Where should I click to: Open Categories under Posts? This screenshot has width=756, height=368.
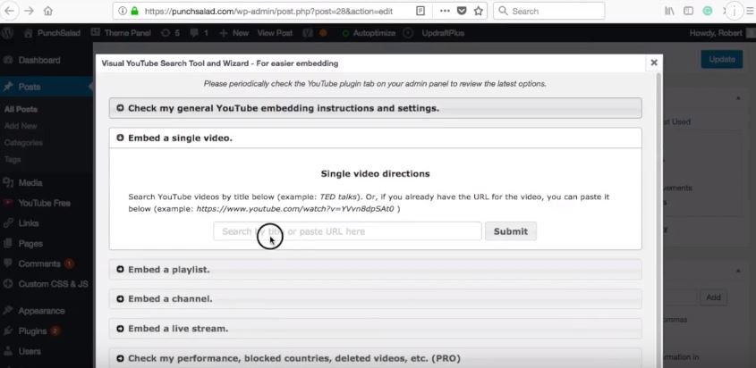click(x=23, y=142)
